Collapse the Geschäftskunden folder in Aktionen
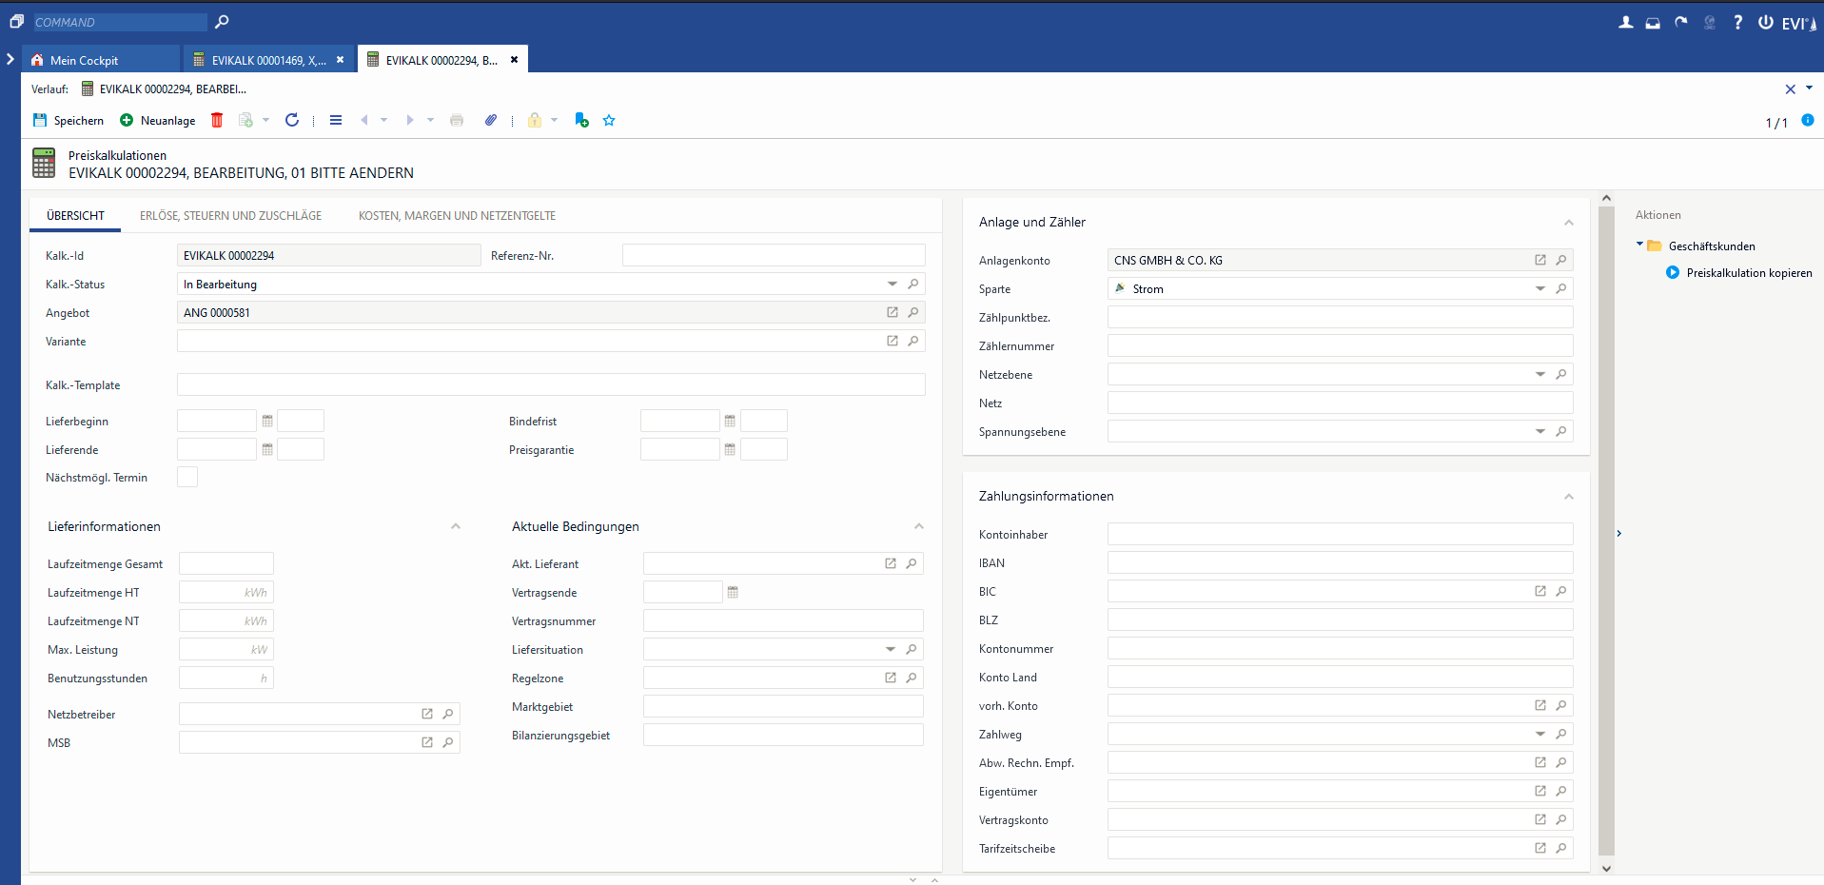1824x885 pixels. (x=1639, y=245)
